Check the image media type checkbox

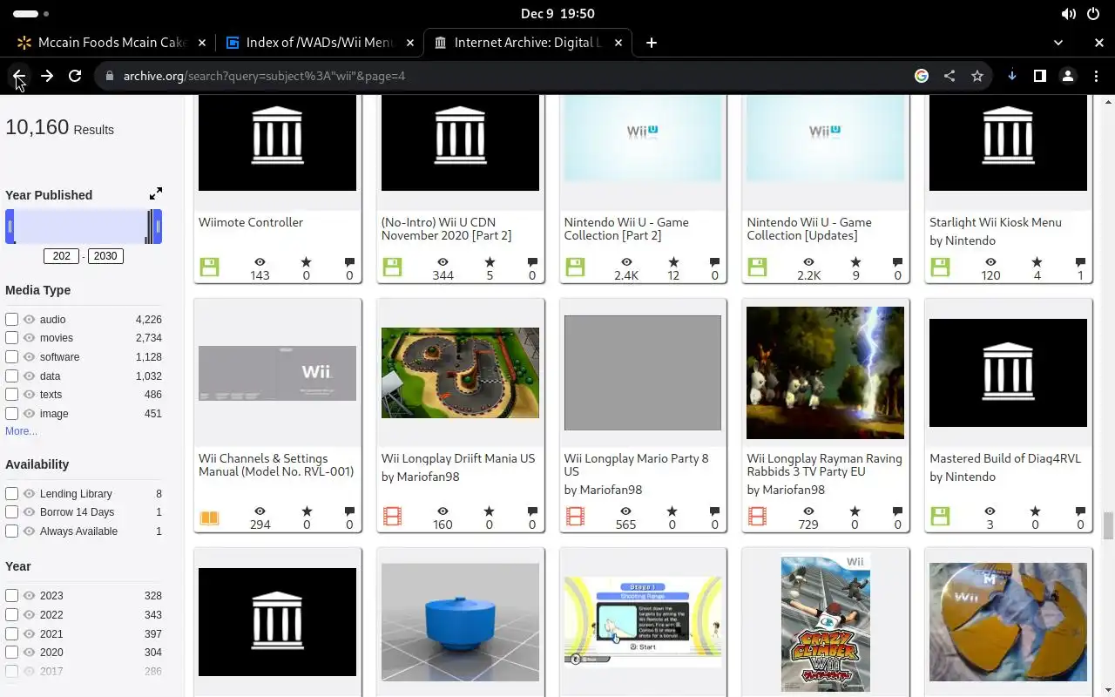click(12, 414)
